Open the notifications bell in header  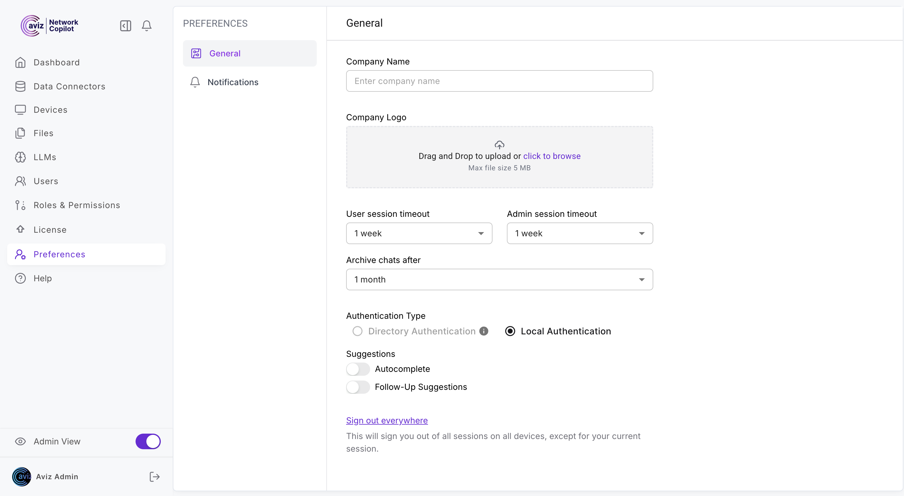pyautogui.click(x=147, y=25)
